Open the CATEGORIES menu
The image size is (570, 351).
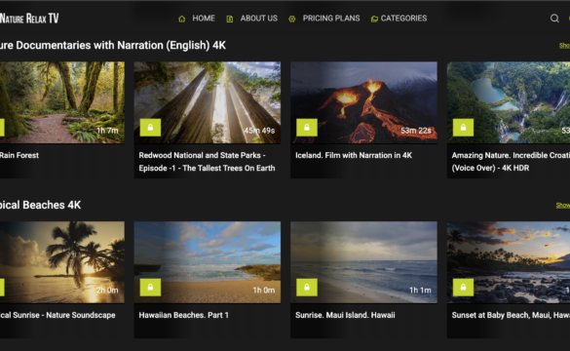tap(403, 19)
